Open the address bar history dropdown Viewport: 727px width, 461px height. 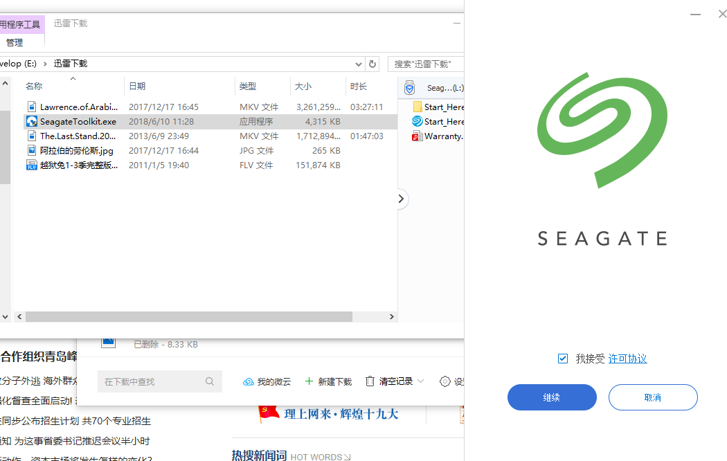click(359, 64)
